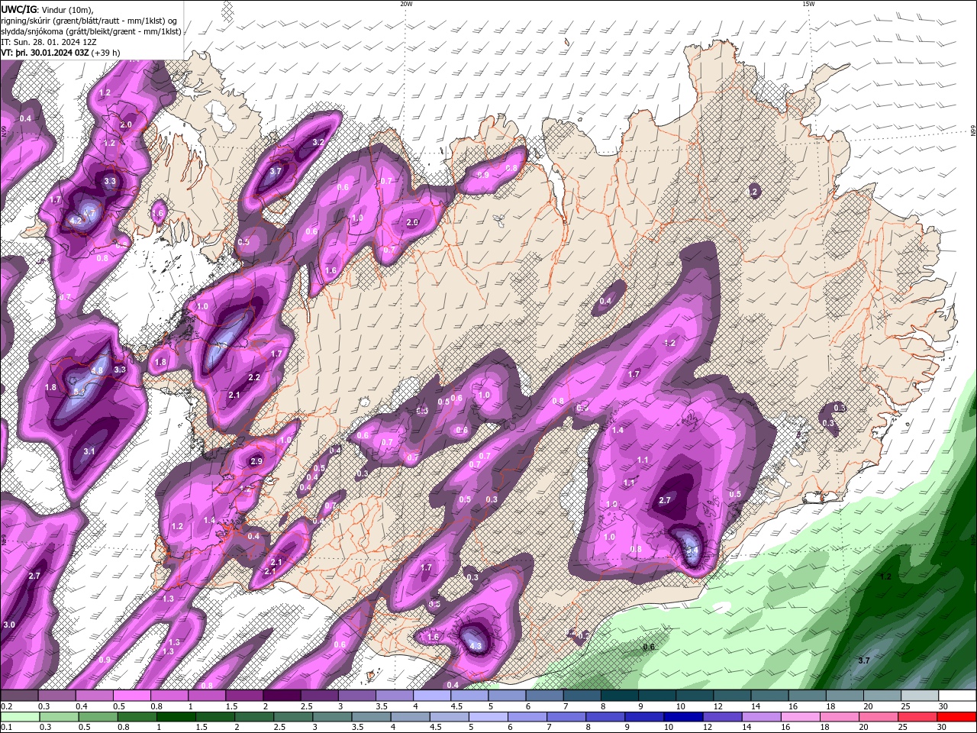Click the 0.2 label on the upper legend scale
977x733 pixels.
(x=6, y=707)
